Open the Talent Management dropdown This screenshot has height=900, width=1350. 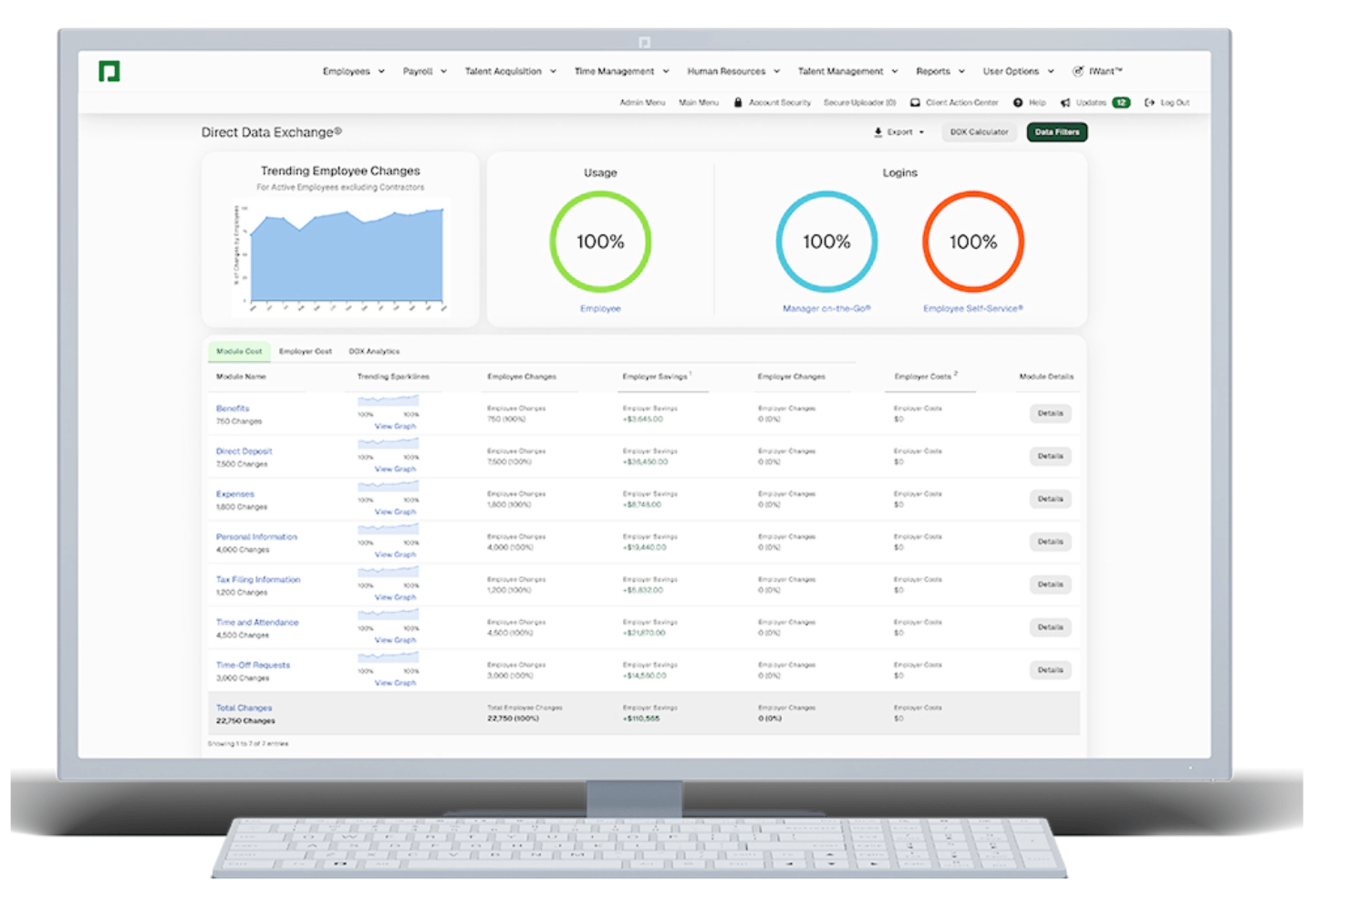848,71
